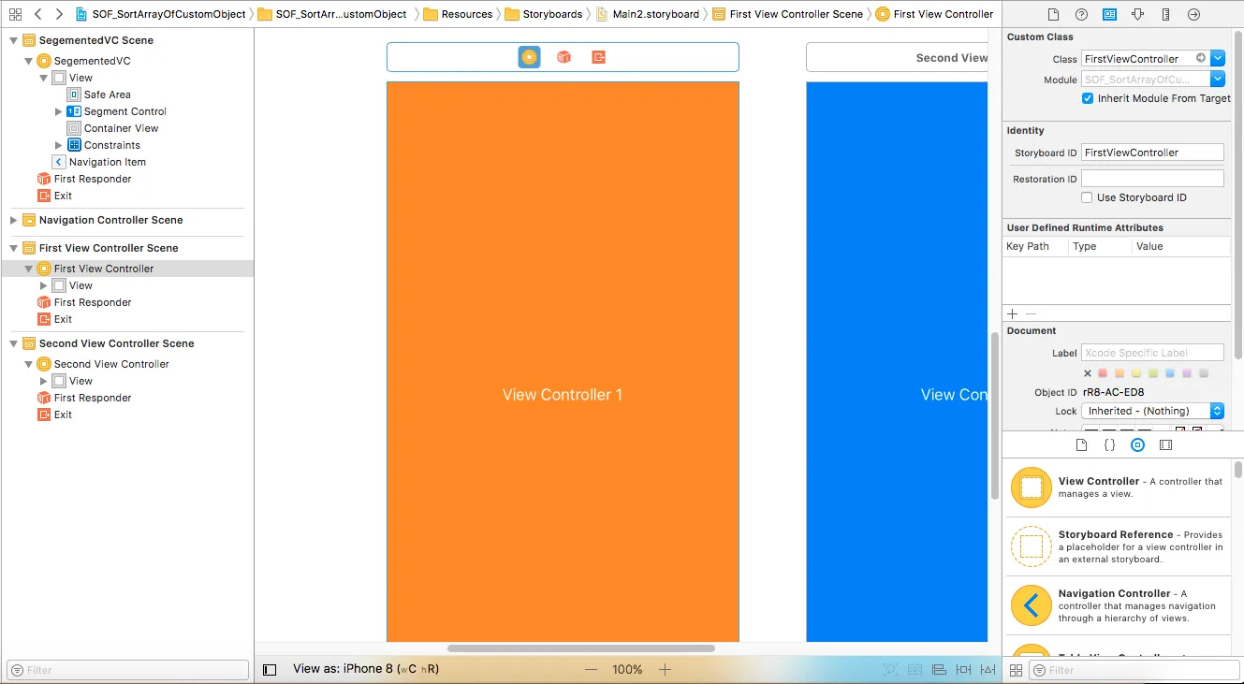1244x684 pixels.
Task: Expand the Segment Control item
Action: tap(59, 111)
